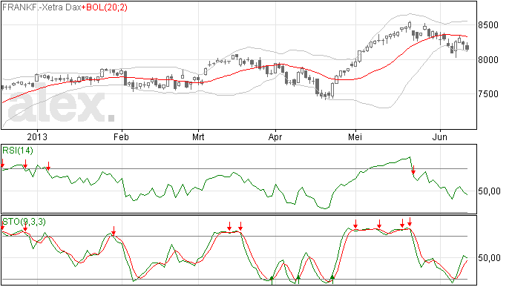Click the Feb date axis label
This screenshot has width=512, height=287.
point(121,137)
